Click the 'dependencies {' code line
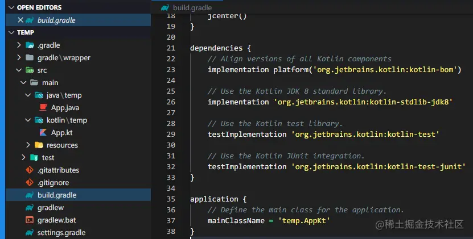 [220, 48]
